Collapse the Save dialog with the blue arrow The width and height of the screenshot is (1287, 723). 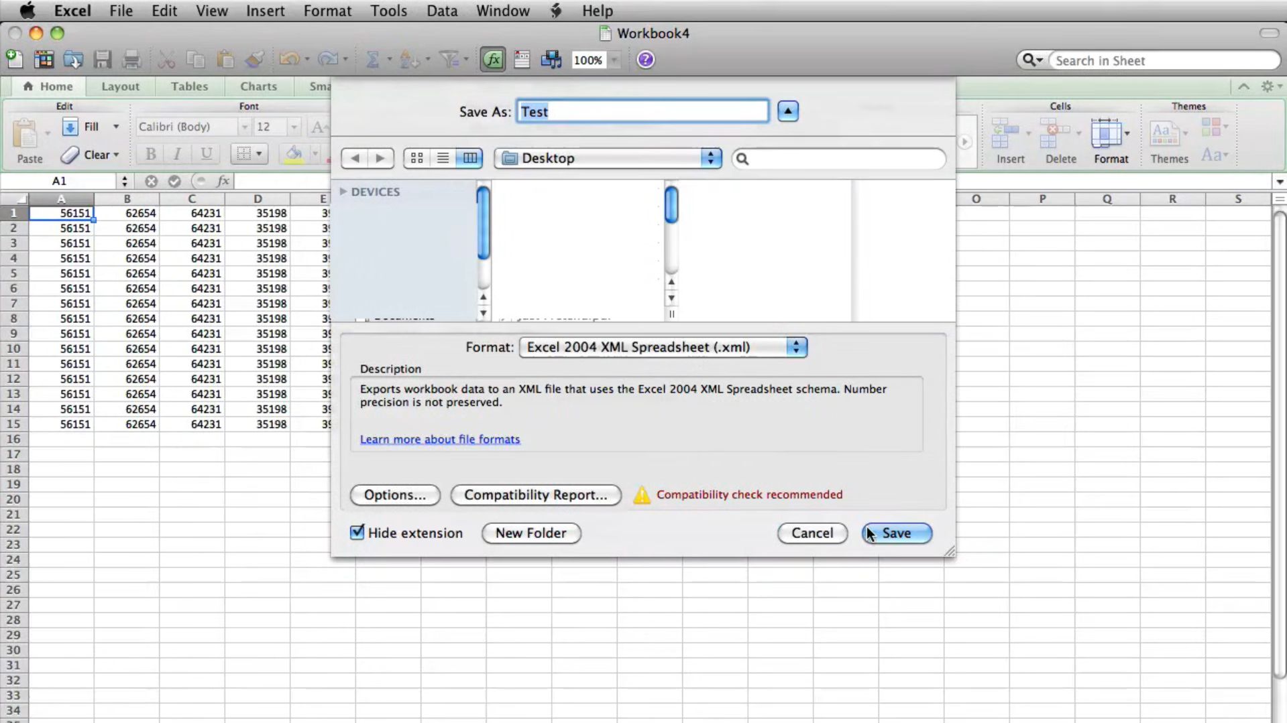click(787, 111)
